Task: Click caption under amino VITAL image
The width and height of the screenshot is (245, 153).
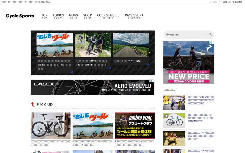Action: (134, 143)
